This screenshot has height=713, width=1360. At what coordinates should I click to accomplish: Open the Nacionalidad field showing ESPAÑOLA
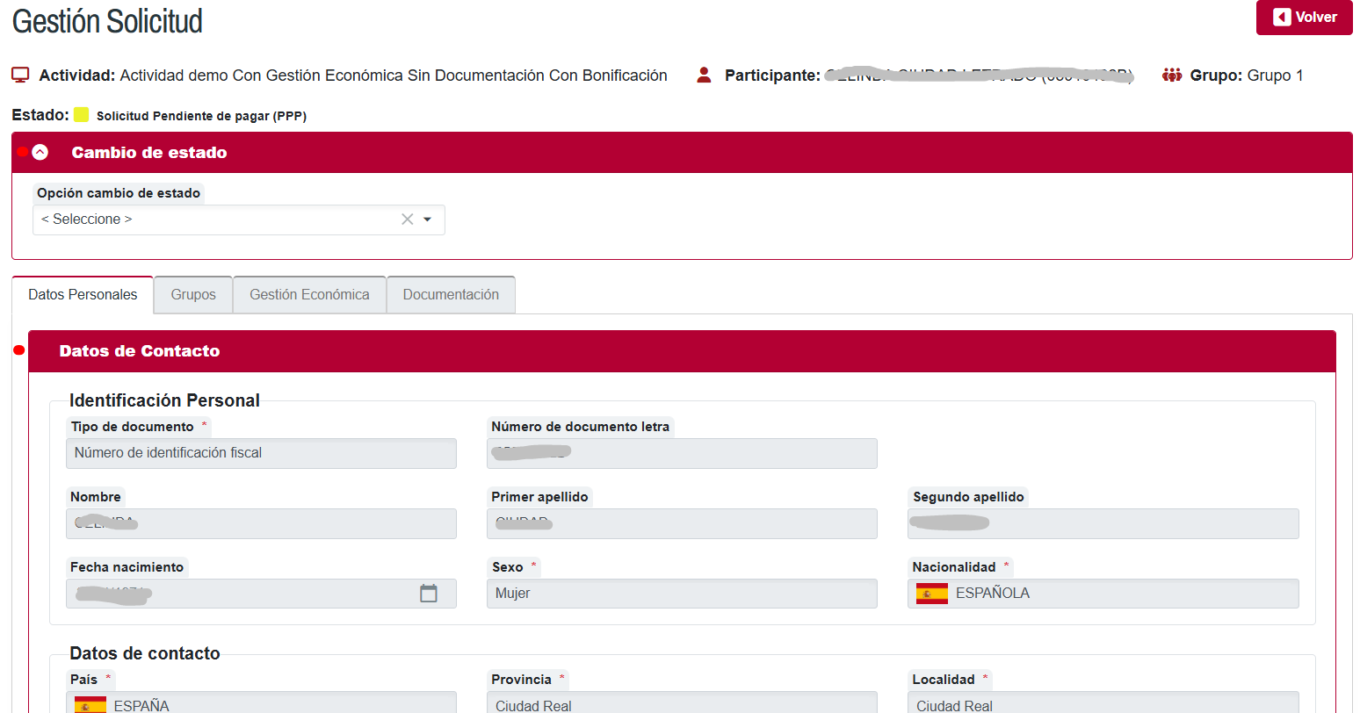[1103, 594]
